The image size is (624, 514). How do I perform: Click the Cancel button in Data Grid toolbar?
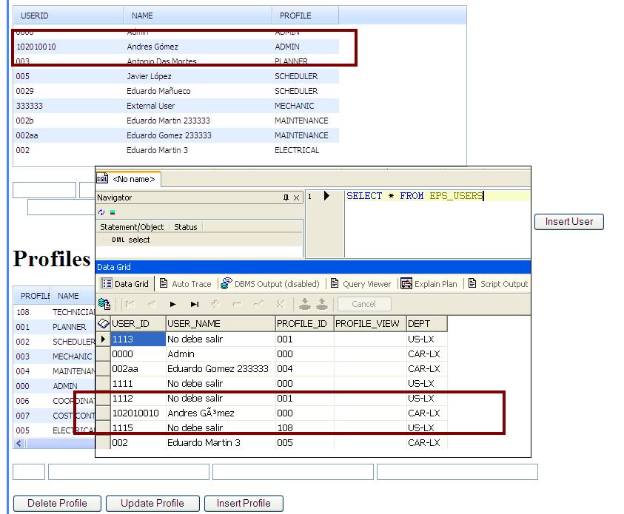point(364,304)
